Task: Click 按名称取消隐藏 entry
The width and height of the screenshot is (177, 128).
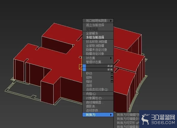Action: pos(98,42)
